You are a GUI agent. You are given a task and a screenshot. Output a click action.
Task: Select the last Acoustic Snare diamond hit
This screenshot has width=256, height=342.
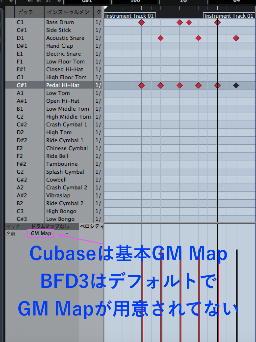tap(236, 38)
